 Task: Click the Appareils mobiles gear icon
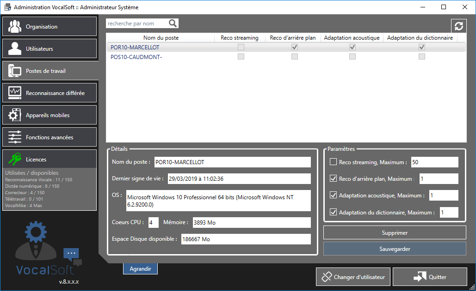[x=15, y=115]
